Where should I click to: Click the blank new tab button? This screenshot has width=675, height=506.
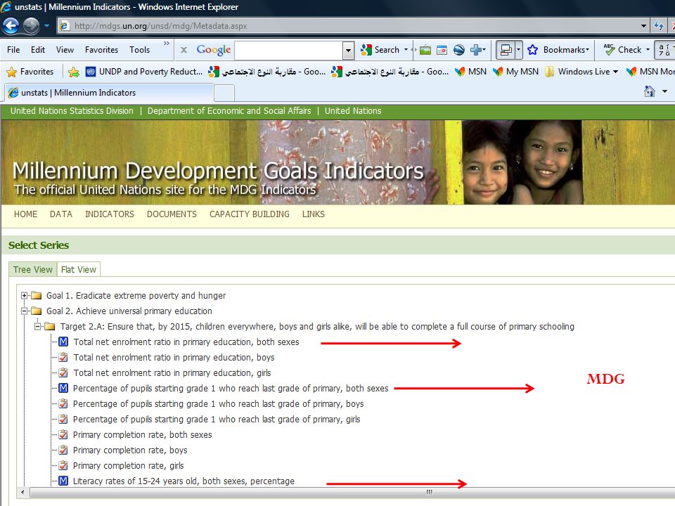tap(224, 93)
